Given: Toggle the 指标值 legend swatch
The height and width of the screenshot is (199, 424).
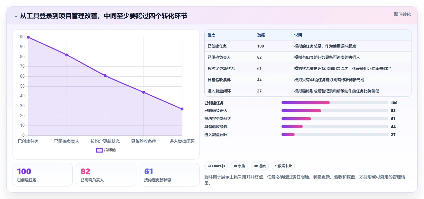Looking at the screenshot, I should click(99, 150).
